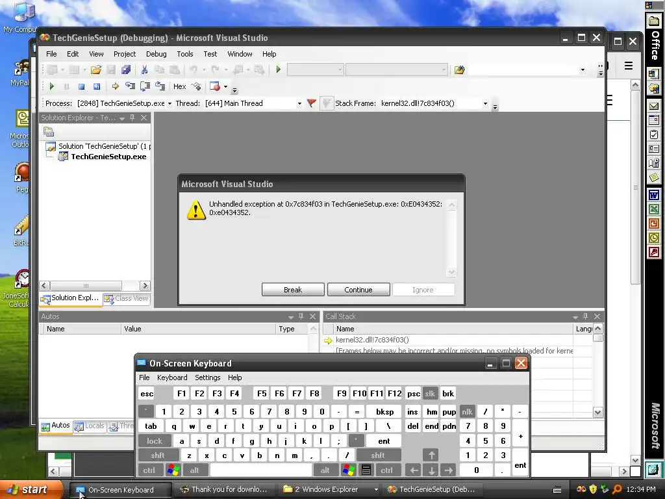This screenshot has width=665, height=499.
Task: Click Solution Explorer horizontal scrollbar right arrow
Action: 145,286
